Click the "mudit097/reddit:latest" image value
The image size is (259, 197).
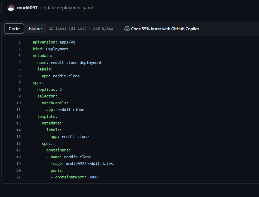coord(91,164)
